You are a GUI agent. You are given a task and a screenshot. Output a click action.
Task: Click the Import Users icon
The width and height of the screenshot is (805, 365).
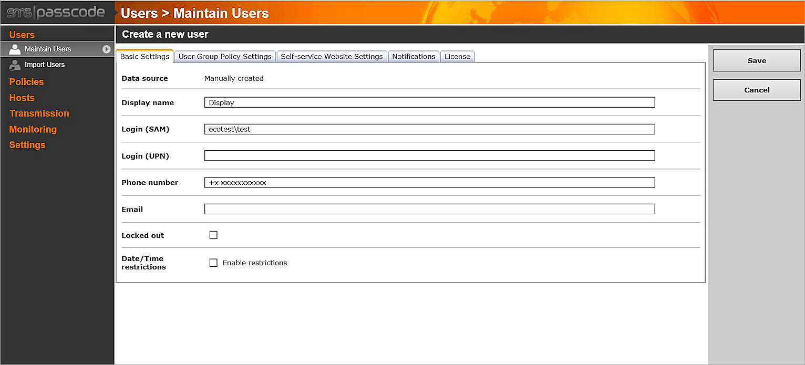click(x=15, y=65)
